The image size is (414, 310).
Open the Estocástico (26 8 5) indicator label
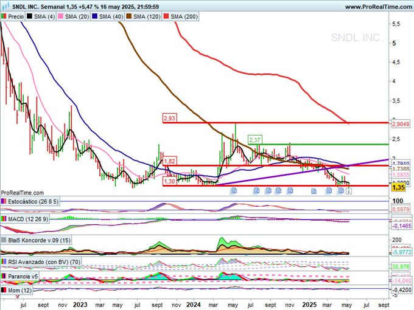coord(33,202)
